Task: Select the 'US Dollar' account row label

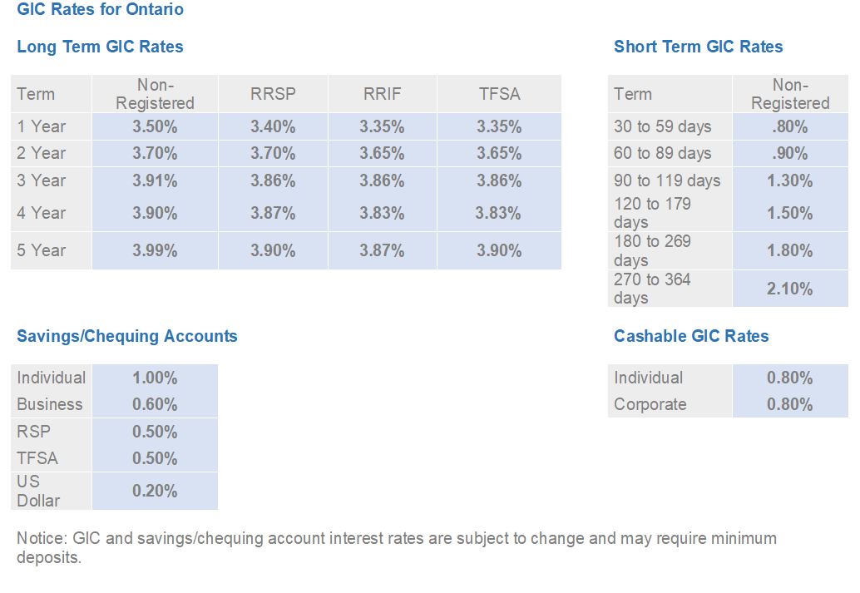Action: pos(38,491)
